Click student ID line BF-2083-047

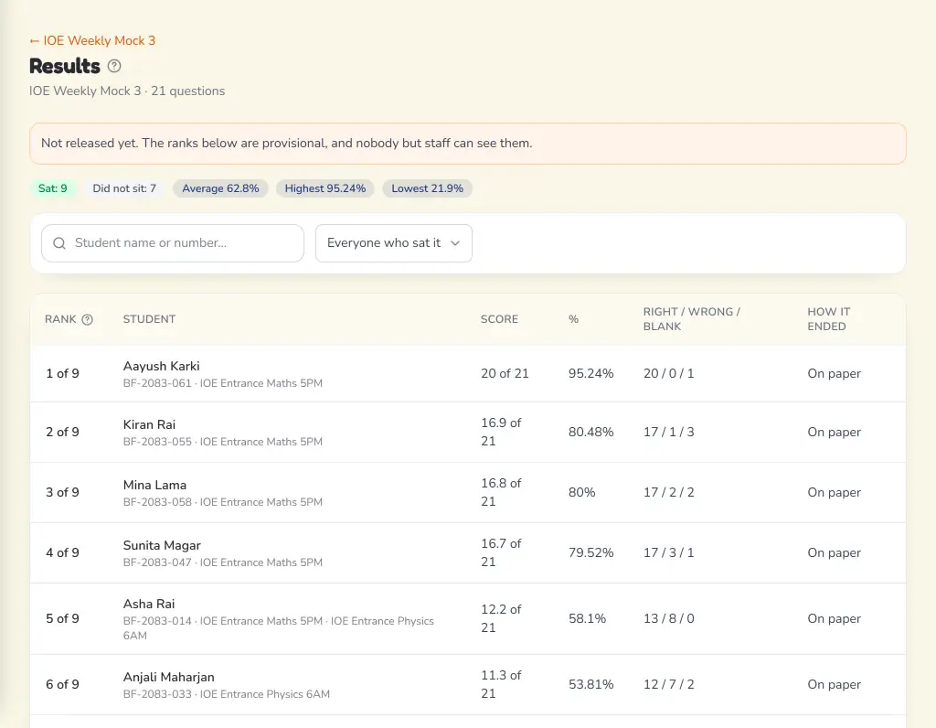[223, 562]
